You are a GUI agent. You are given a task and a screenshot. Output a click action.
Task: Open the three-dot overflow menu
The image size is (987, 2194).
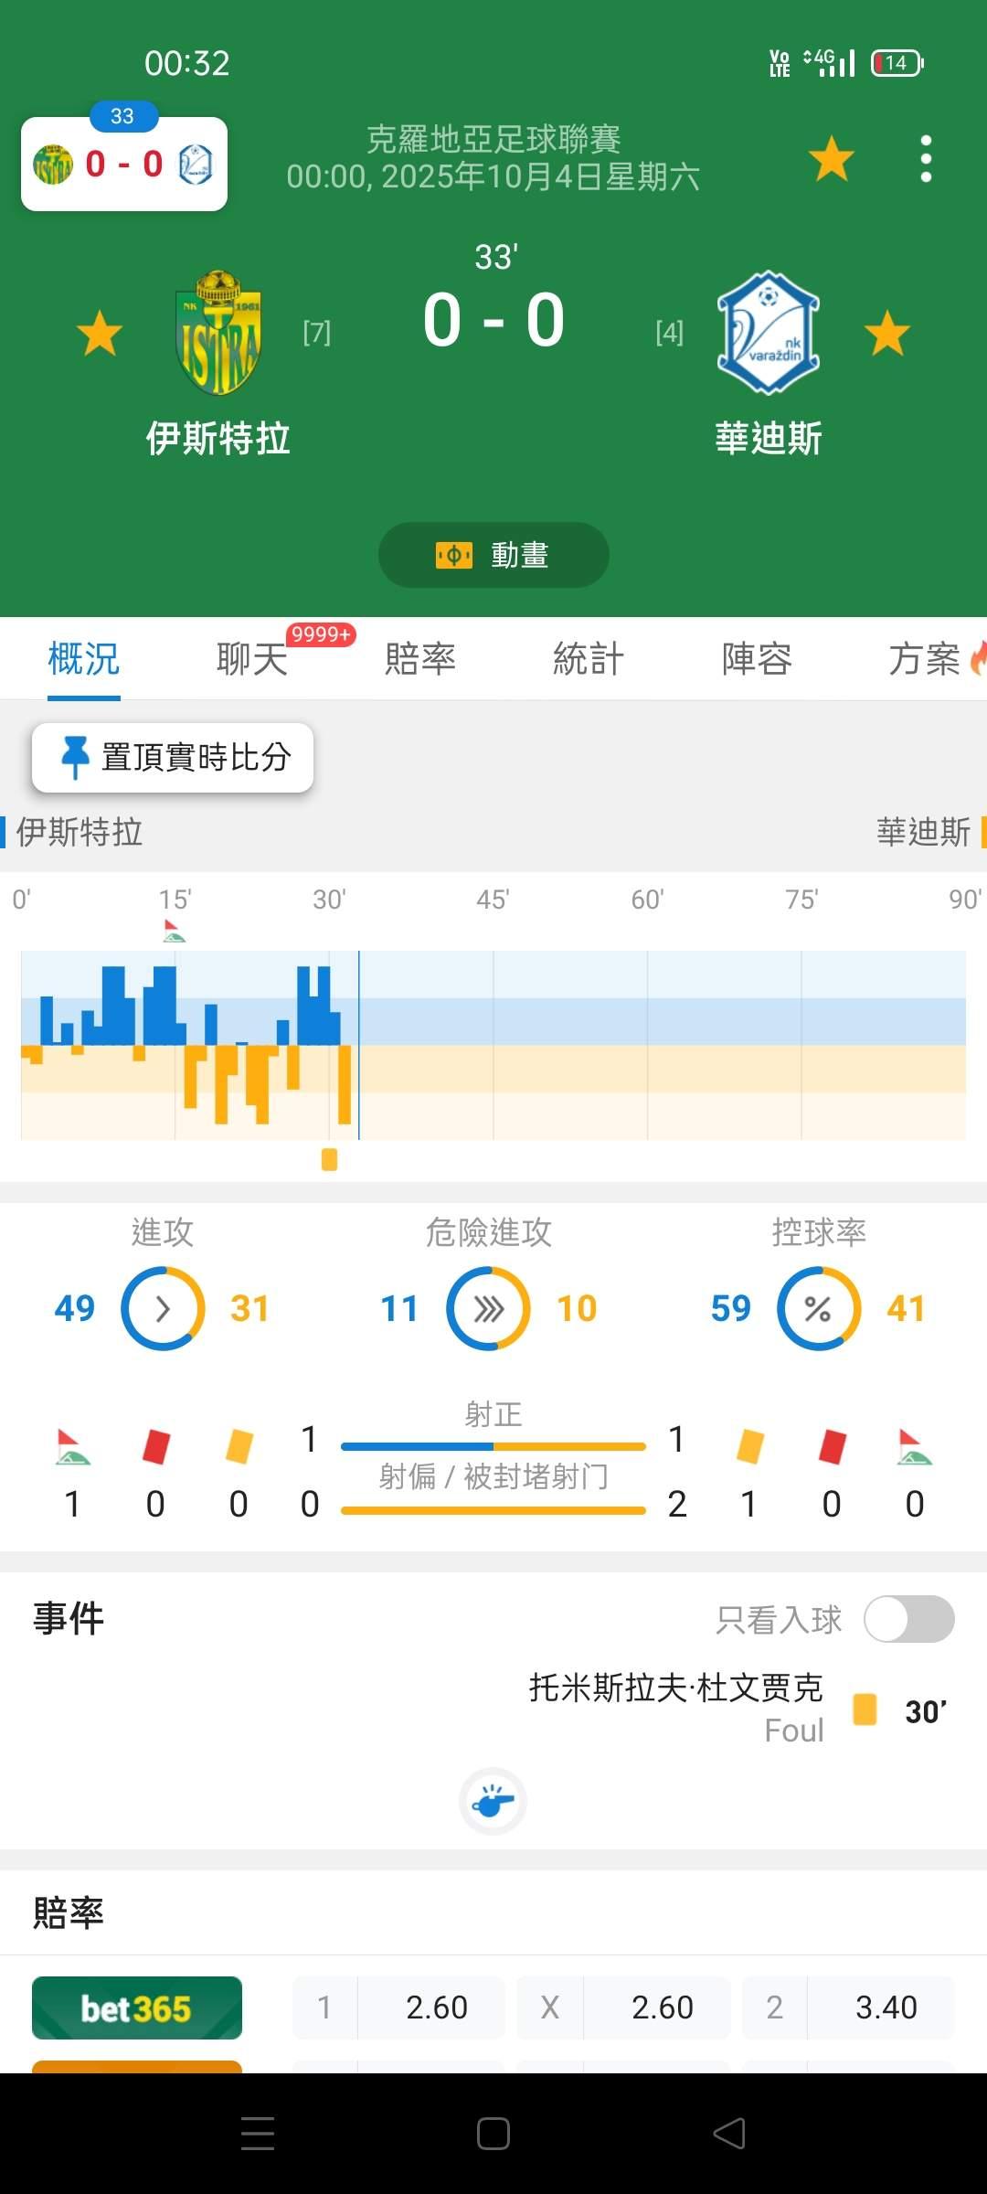coord(926,159)
